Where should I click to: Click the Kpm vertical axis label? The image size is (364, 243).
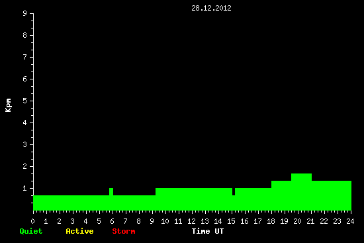[8, 105]
